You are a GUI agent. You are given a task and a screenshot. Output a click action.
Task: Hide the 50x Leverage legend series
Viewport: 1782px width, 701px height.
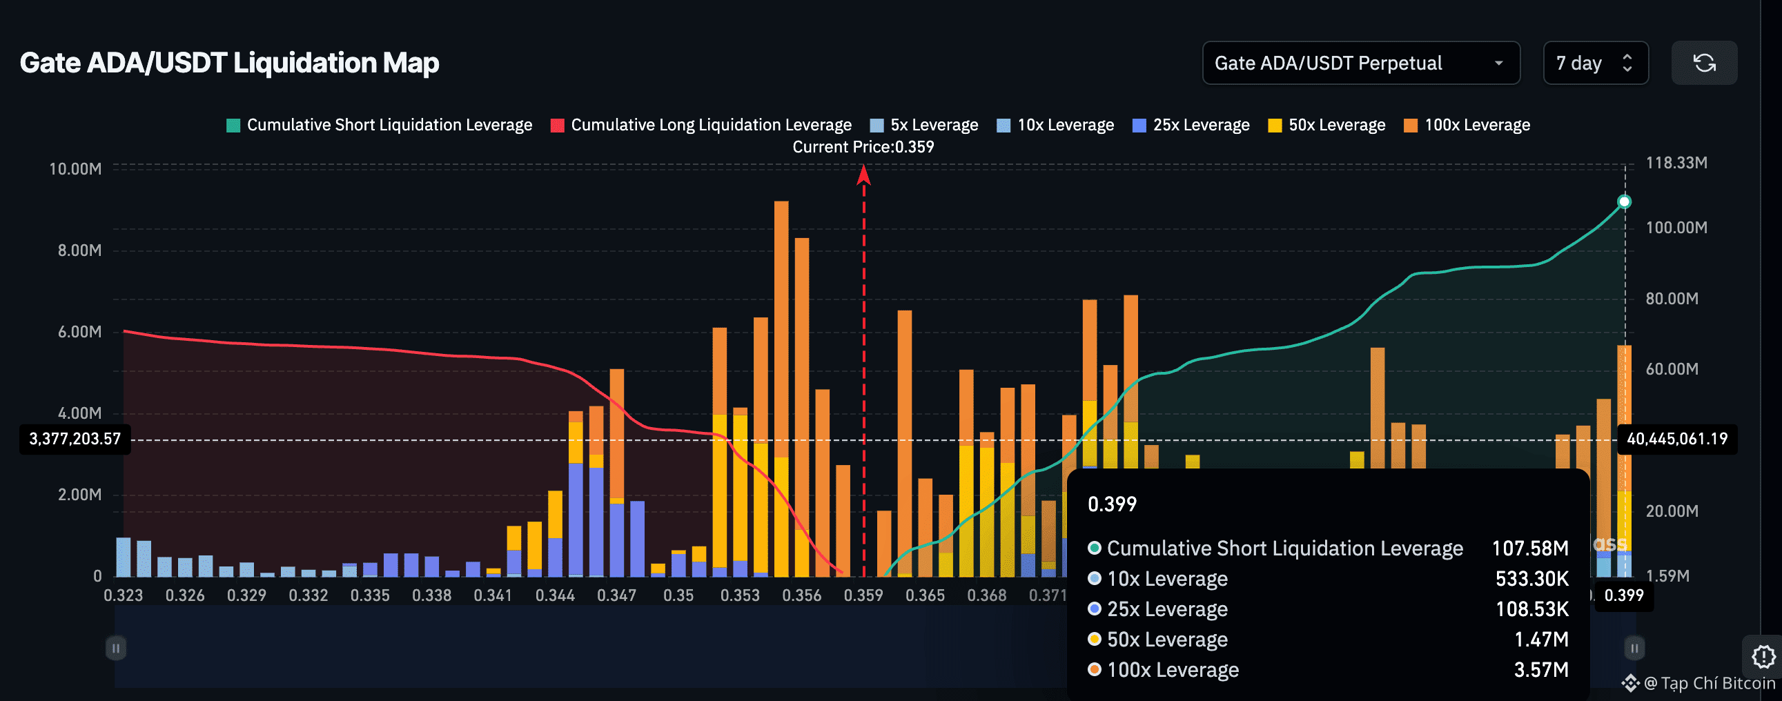(1326, 125)
